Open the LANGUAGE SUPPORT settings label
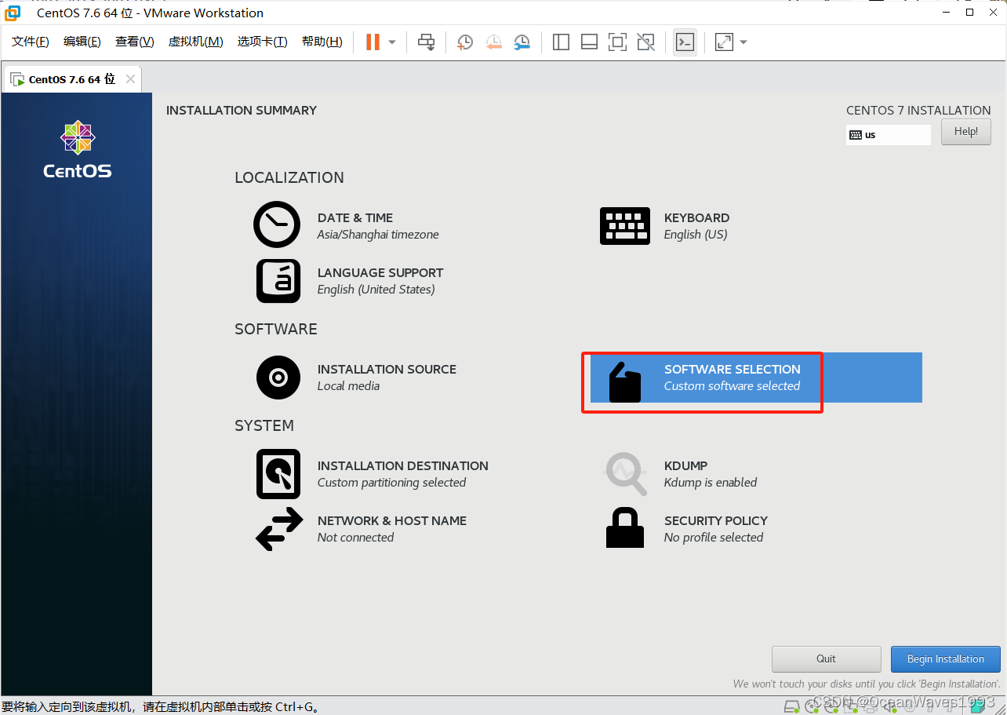Screen dimensions: 1007x715 (380, 273)
